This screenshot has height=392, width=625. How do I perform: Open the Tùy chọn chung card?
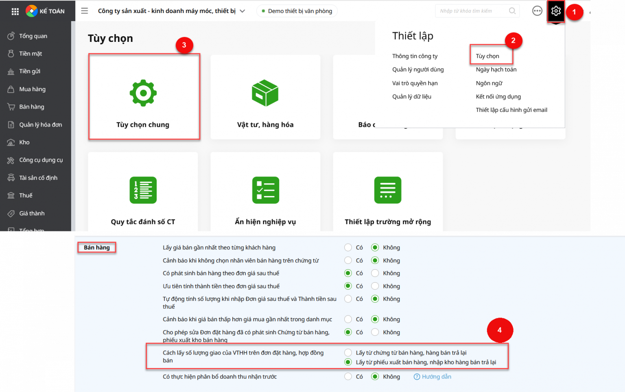144,97
